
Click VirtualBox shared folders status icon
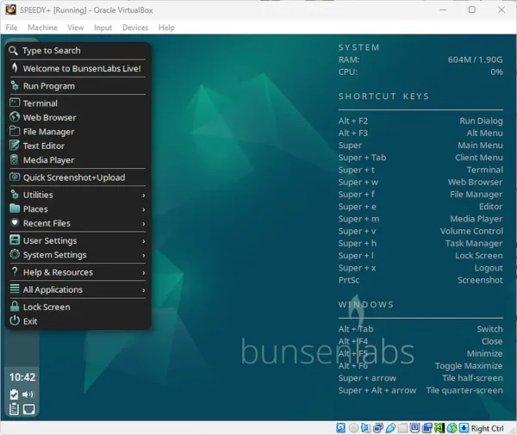(x=402, y=428)
